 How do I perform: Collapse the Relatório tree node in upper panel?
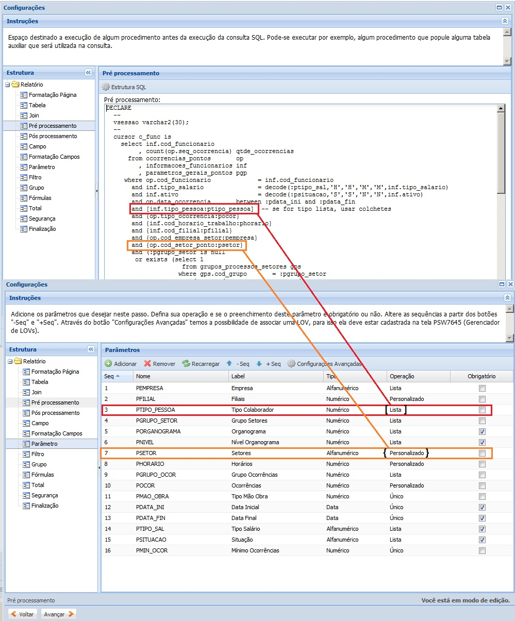8,85
